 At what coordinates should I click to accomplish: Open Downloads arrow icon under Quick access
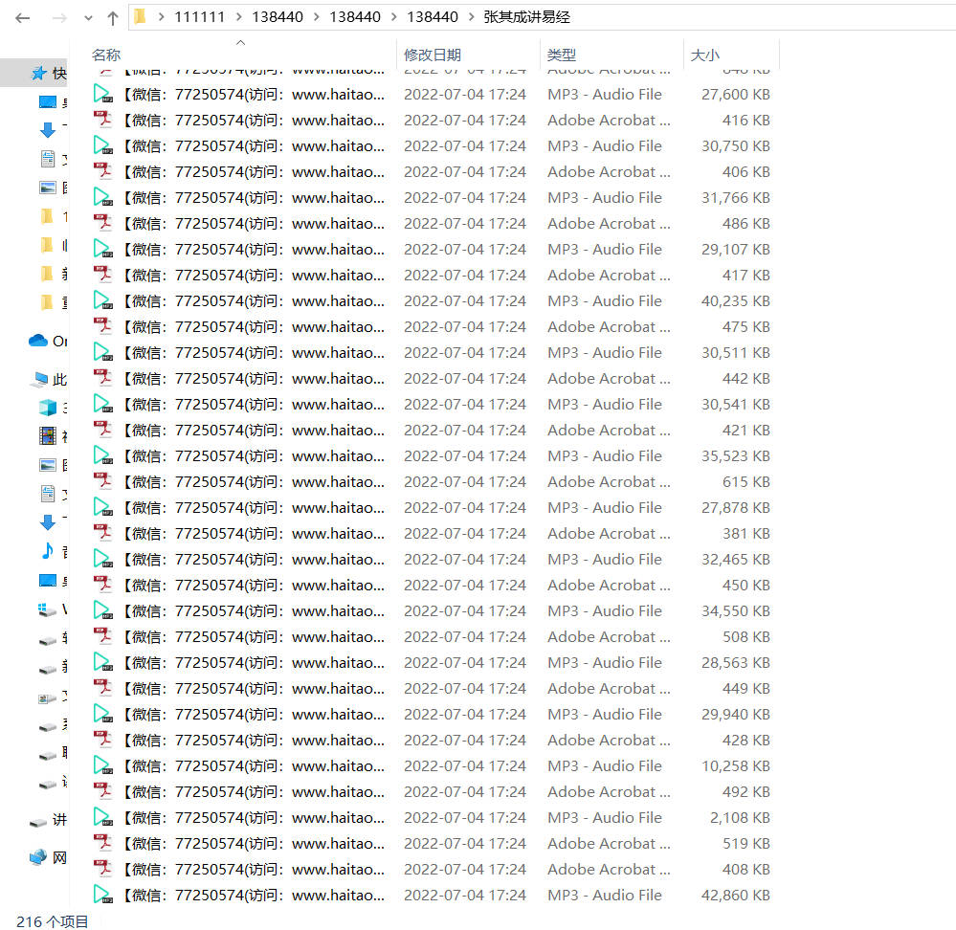48,129
